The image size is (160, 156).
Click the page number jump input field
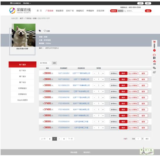138,139
